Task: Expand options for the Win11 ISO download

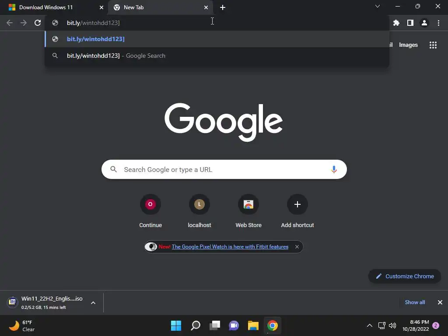Action: tap(93, 303)
